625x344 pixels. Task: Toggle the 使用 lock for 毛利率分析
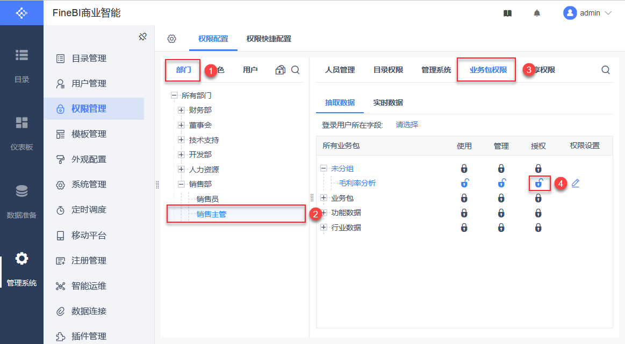[464, 184]
